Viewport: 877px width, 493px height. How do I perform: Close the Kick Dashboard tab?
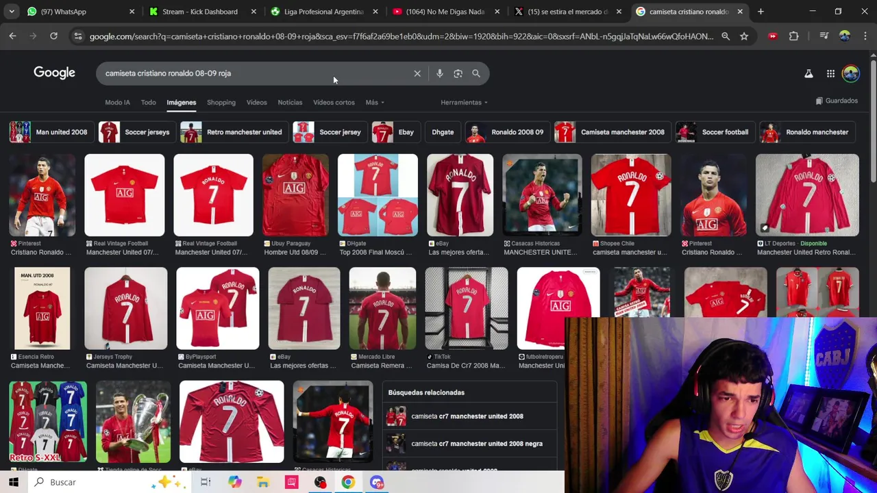point(254,12)
